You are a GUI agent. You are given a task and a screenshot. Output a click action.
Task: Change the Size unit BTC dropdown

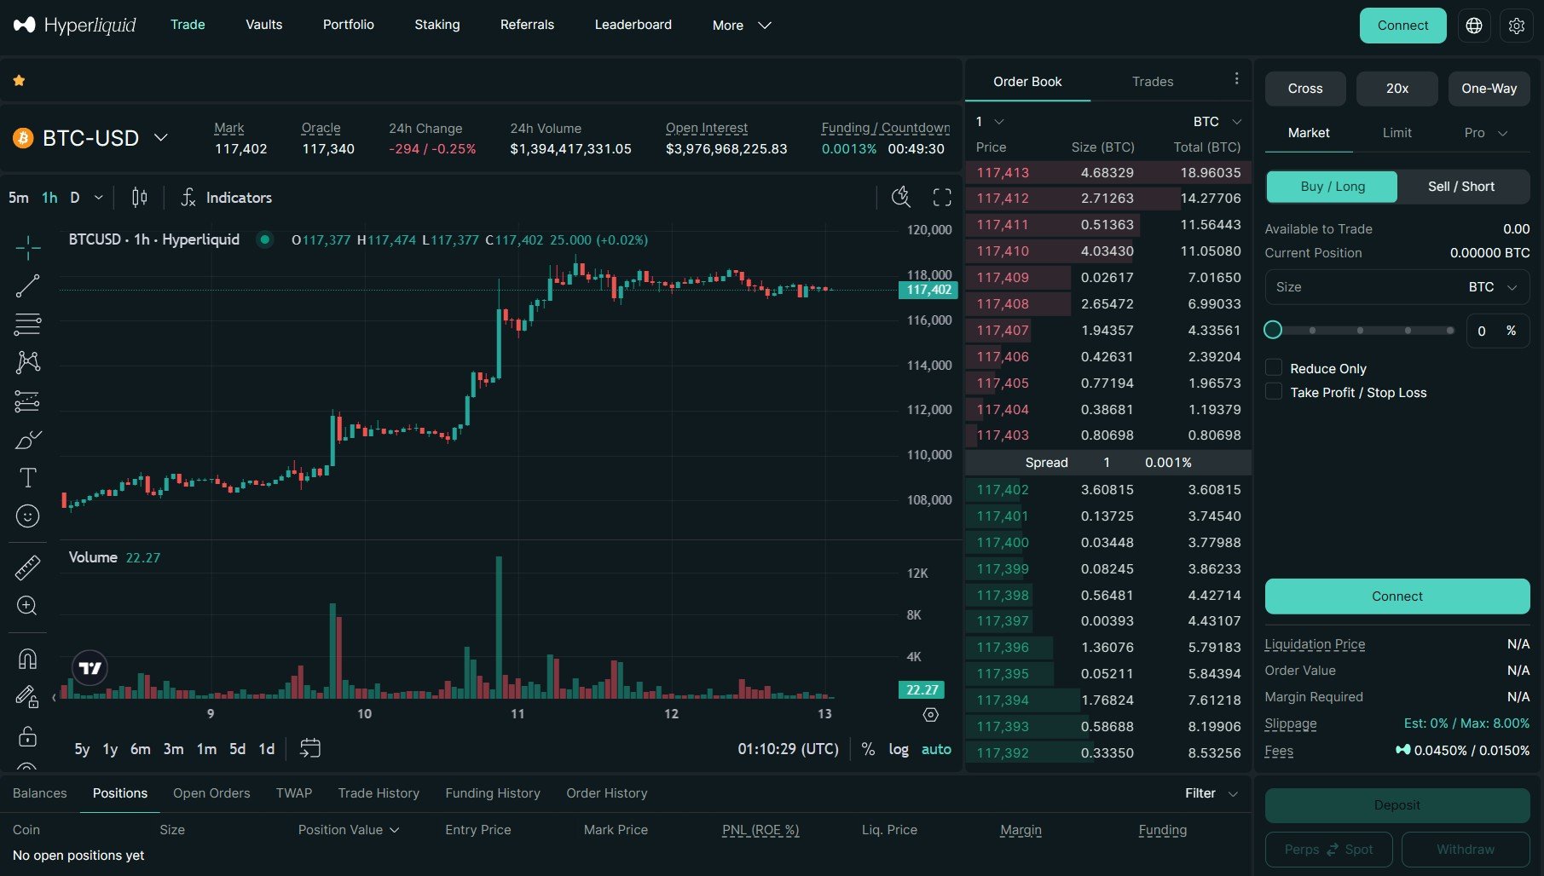pos(1492,287)
